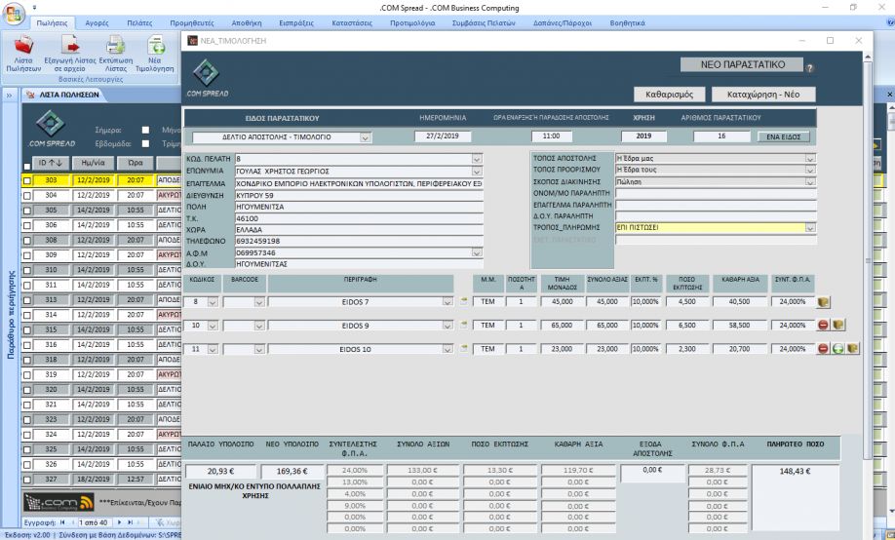Open ΤΟΠΟΣ ΠΡΟΟΡΙΣΜΟΥ dropdown
The image size is (895, 540).
point(810,170)
